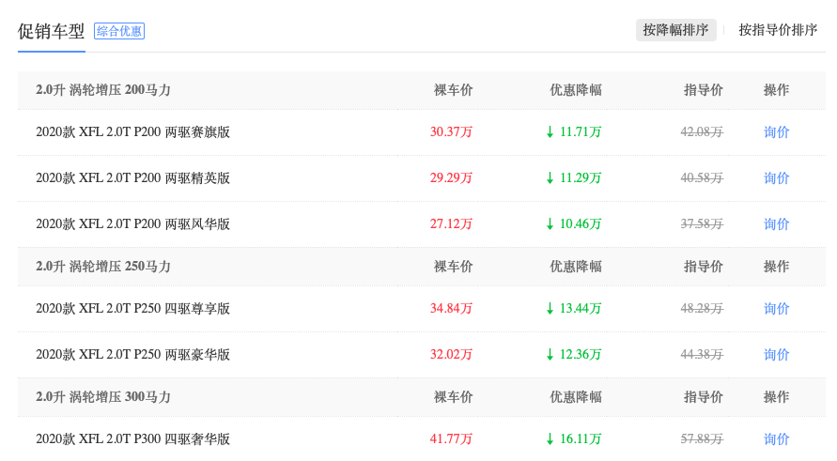This screenshot has height=461, width=837.
Task: Click the struck-through 42.08万 guide price
Action: 702,132
